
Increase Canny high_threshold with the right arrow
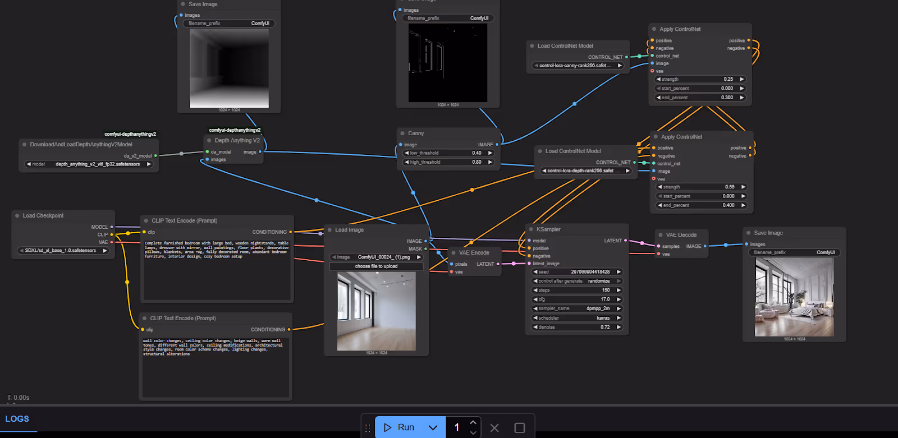[490, 162]
